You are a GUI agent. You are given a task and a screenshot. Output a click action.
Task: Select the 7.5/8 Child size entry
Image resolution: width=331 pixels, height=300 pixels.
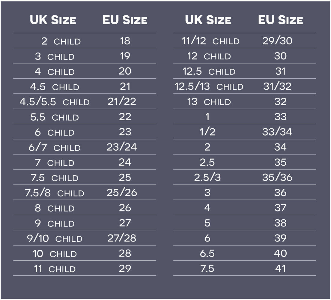(x=55, y=193)
